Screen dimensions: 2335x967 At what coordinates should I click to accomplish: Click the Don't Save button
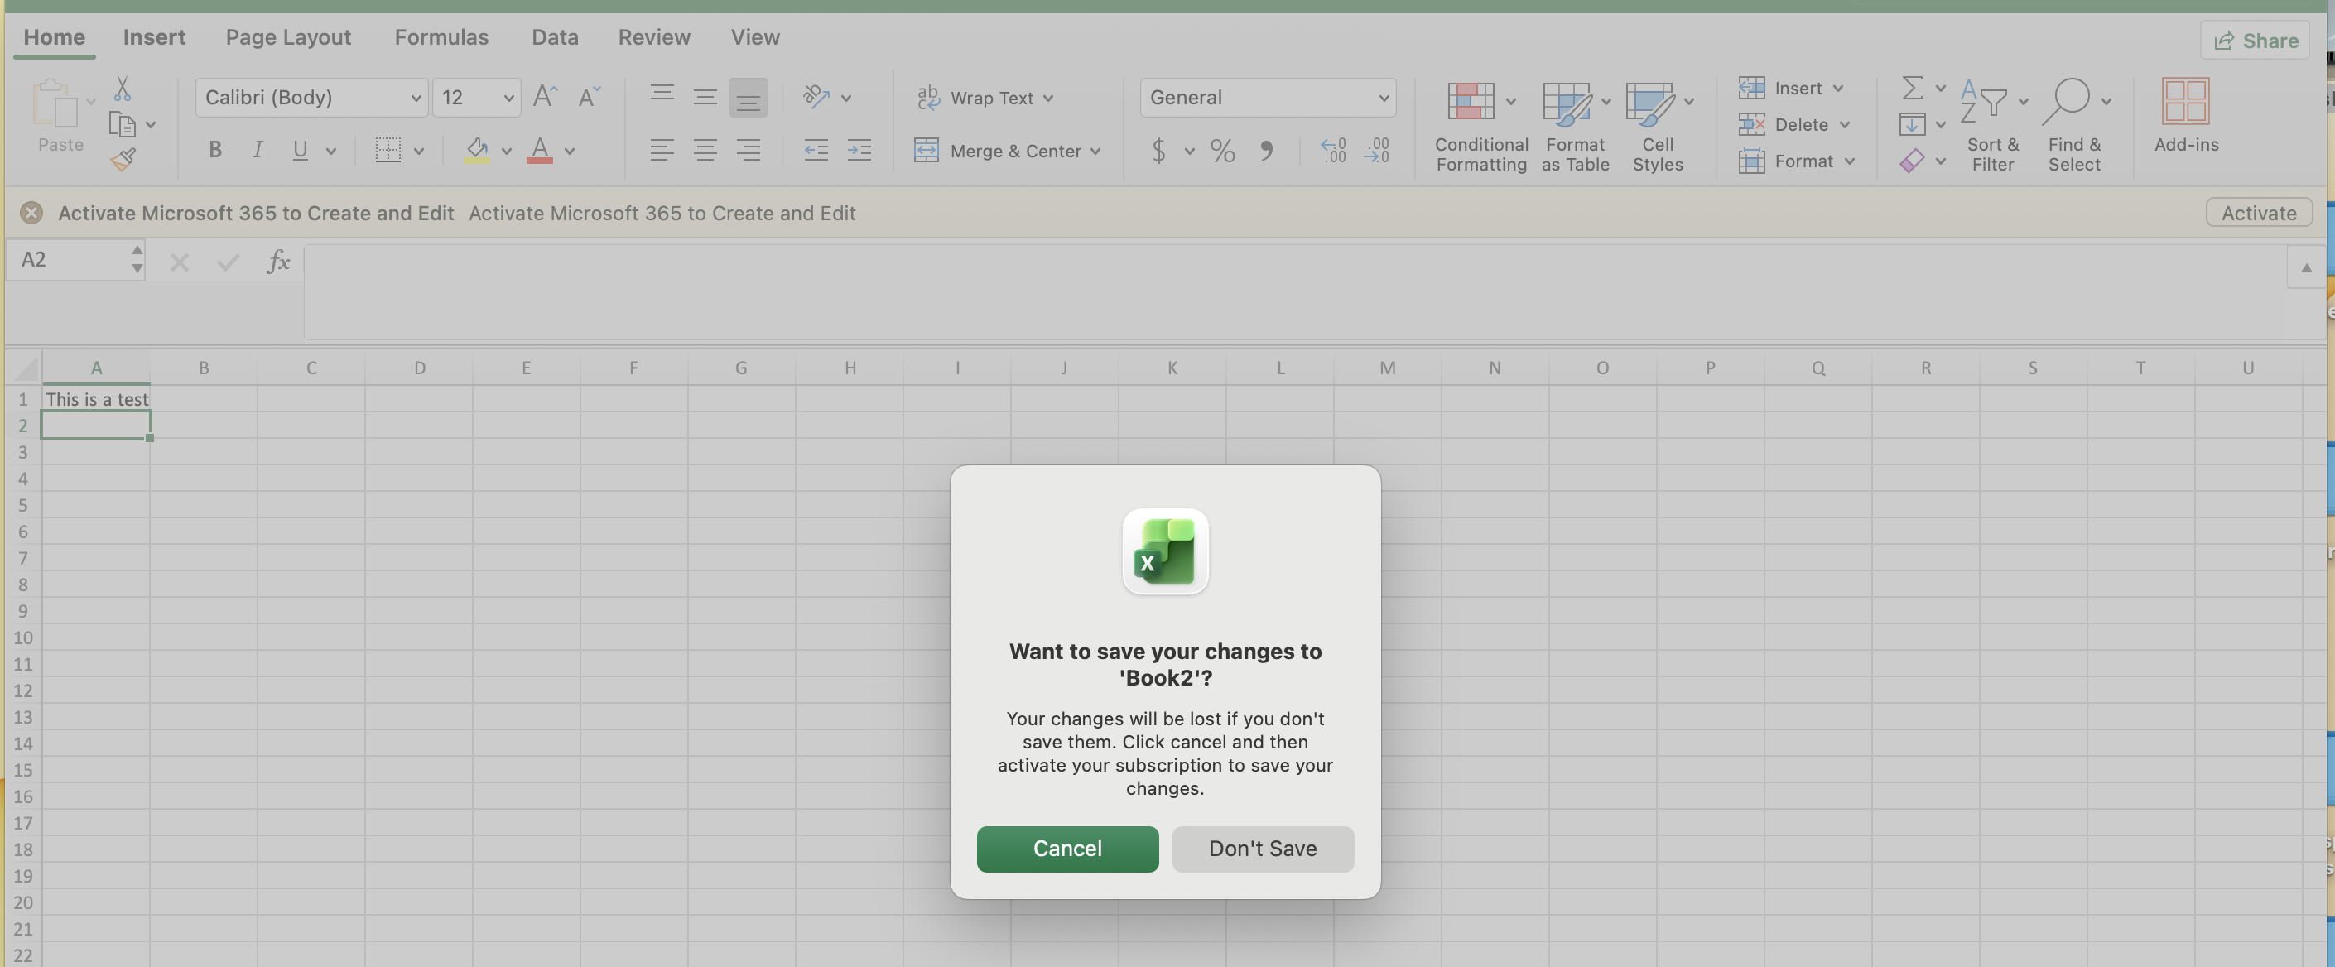(1262, 849)
